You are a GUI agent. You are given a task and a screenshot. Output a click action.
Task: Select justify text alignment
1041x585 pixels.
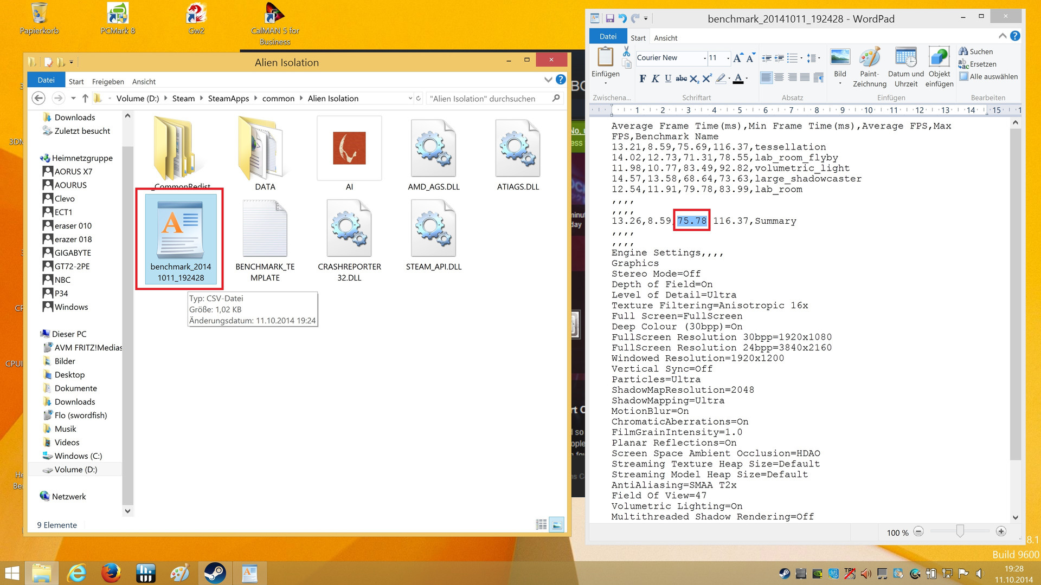[805, 77]
